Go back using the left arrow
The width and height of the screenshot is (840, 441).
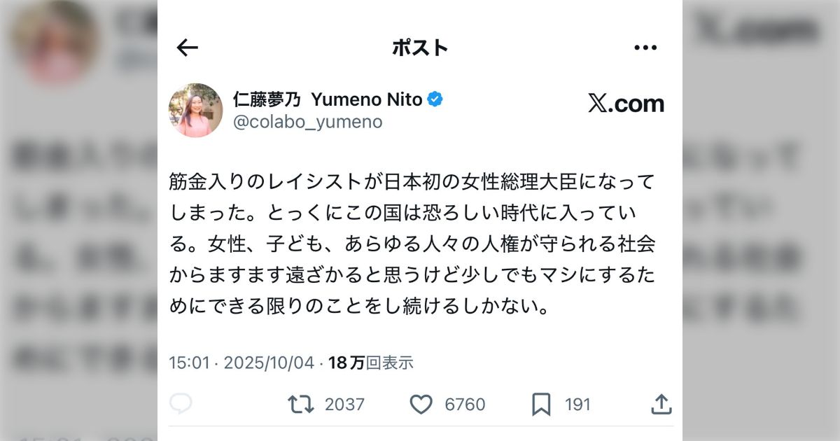[188, 48]
